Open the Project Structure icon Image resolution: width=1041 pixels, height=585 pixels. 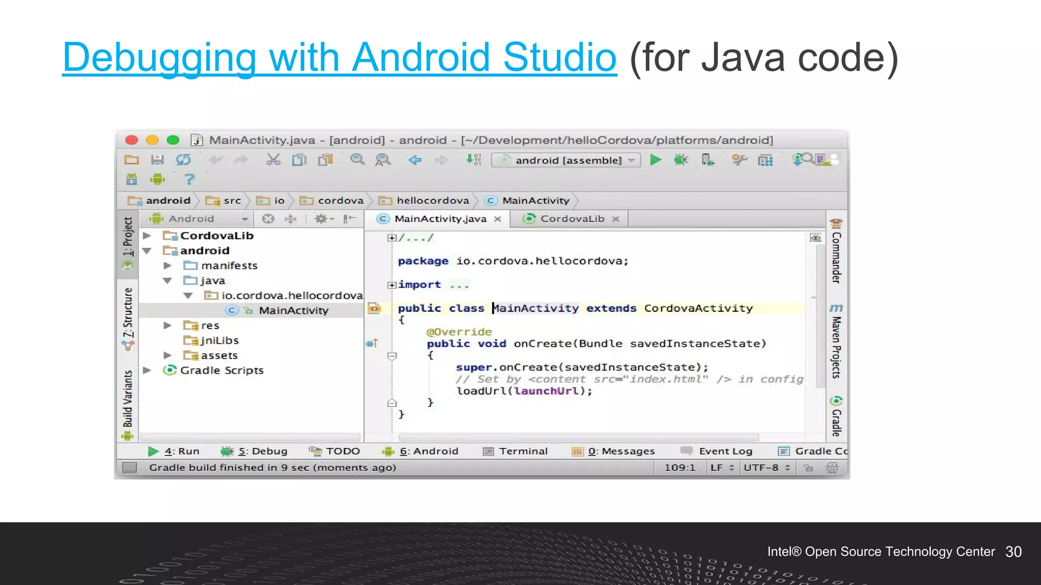[x=766, y=160]
